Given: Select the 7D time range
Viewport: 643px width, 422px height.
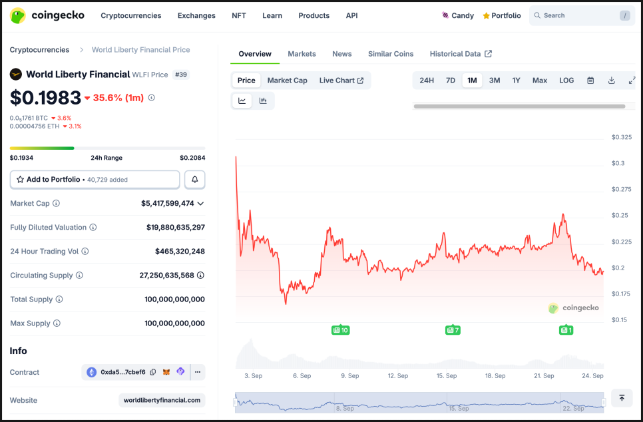Looking at the screenshot, I should pos(450,81).
